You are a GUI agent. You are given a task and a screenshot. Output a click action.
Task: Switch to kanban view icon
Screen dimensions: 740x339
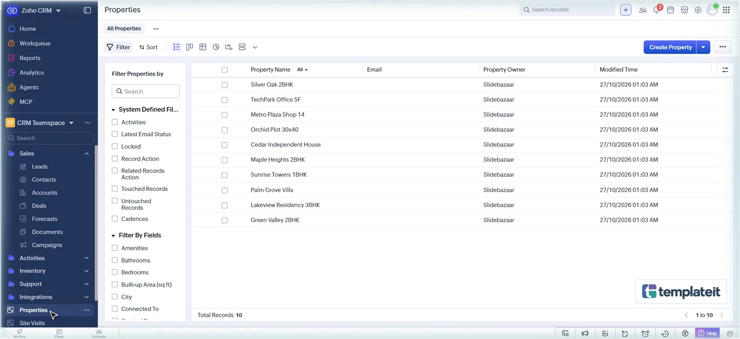[190, 47]
